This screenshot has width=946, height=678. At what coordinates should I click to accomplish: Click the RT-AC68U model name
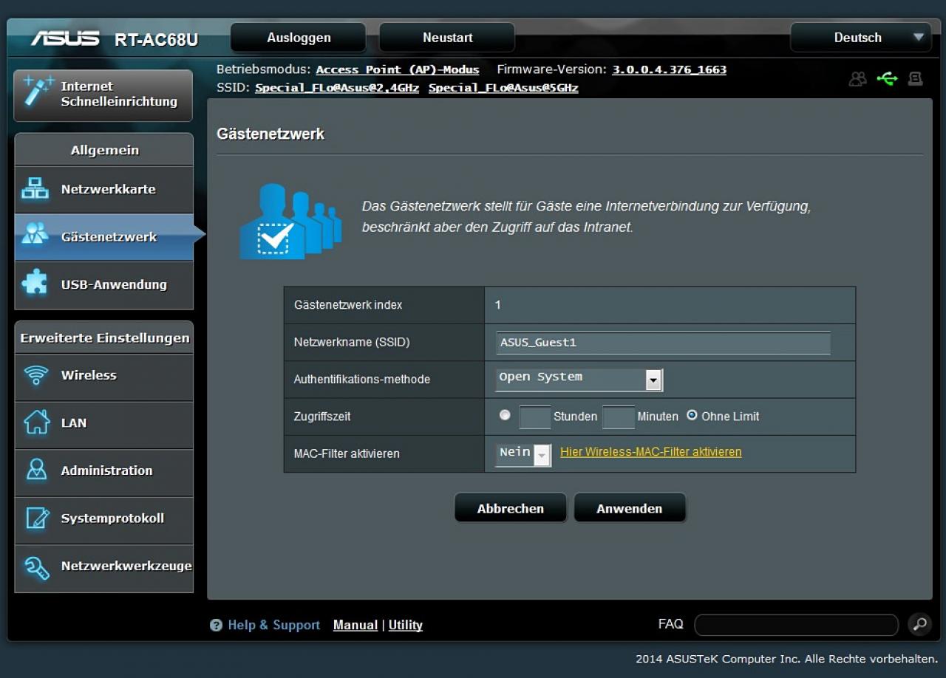pyautogui.click(x=157, y=40)
